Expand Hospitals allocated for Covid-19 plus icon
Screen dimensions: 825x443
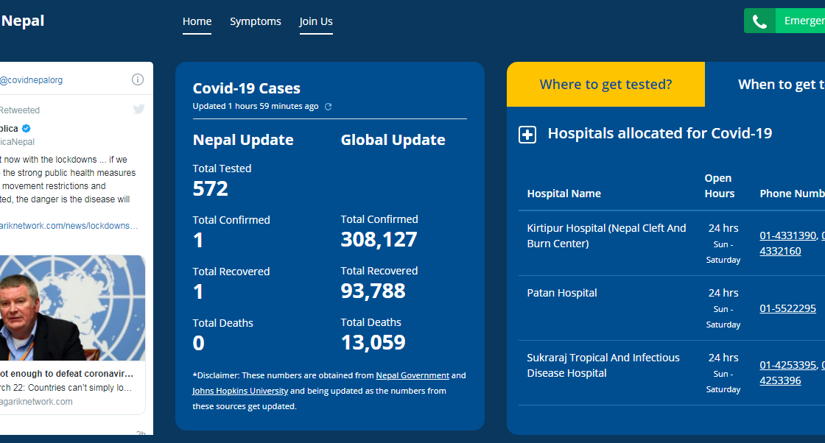point(527,135)
